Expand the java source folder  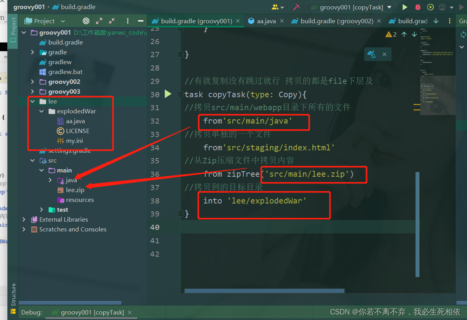pyautogui.click(x=50, y=180)
